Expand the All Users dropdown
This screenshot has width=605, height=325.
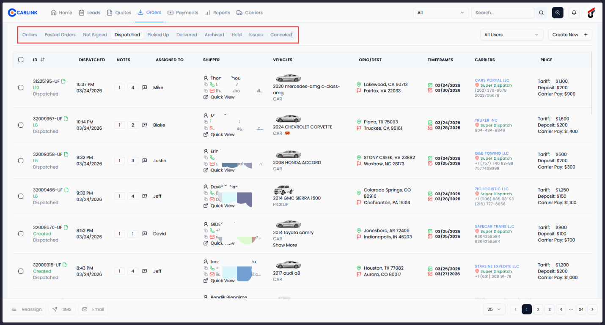(x=511, y=35)
